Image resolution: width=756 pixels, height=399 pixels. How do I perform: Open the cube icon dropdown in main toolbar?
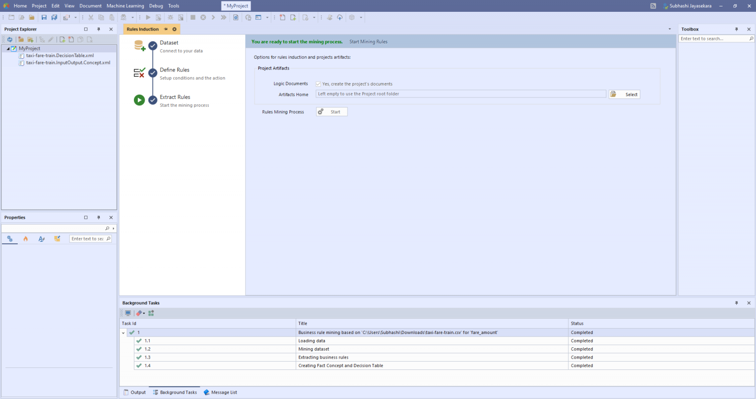(361, 18)
